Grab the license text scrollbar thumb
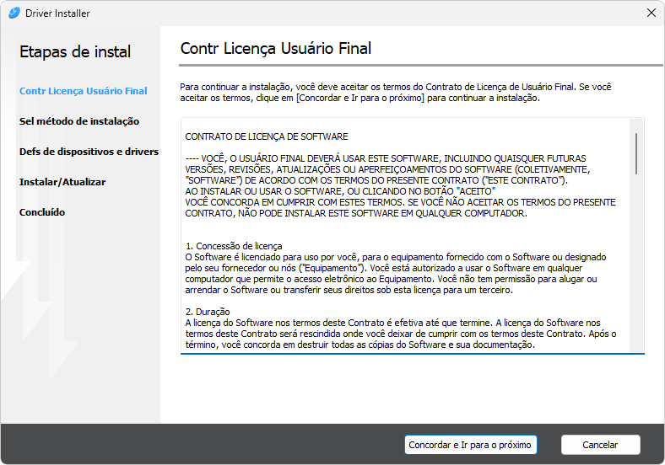Screen dimensions: 665x465 pos(637,152)
